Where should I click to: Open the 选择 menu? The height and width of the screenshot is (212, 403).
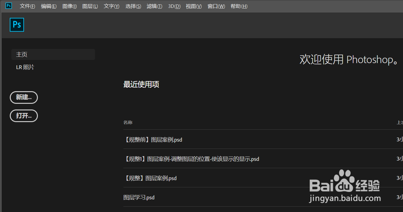pyautogui.click(x=133, y=6)
